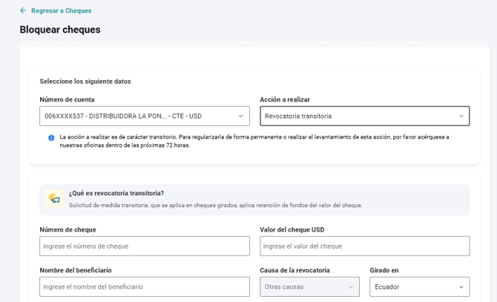Click the Valor del cheque USD field
Screen dimensions: 497x302
tap(364, 246)
